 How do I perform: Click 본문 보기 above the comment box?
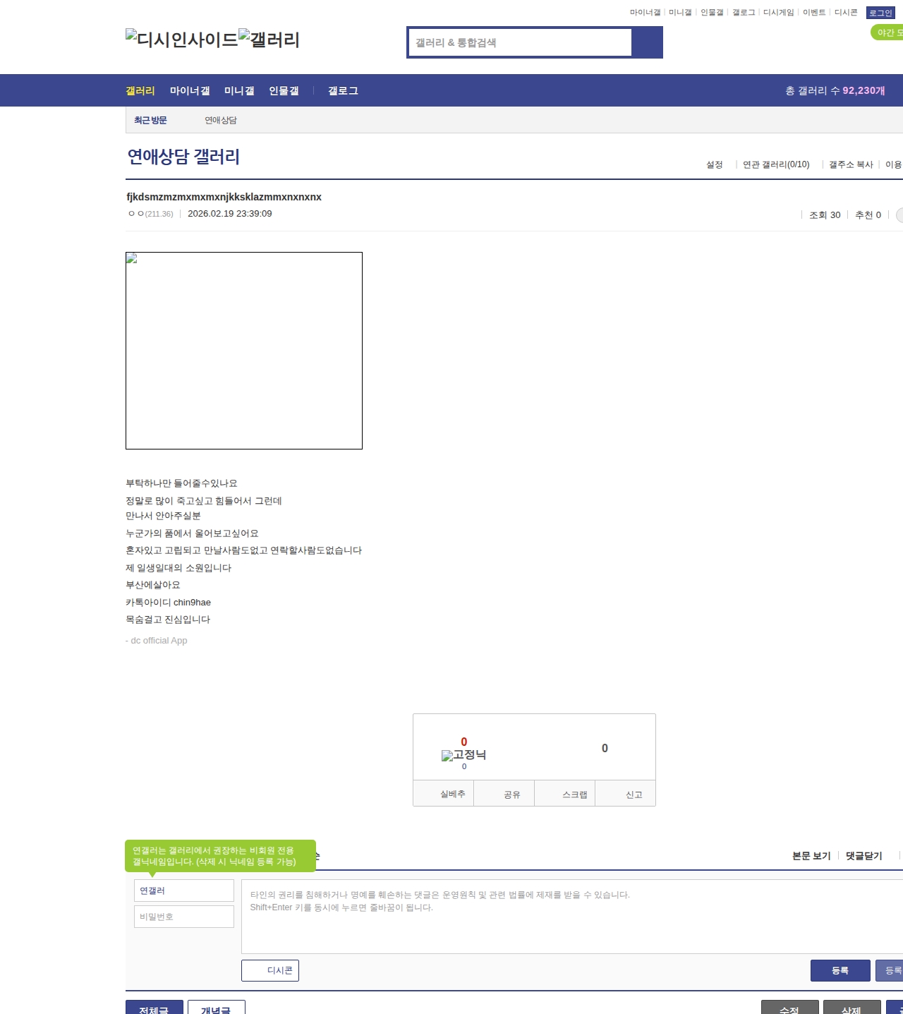[x=811, y=856]
